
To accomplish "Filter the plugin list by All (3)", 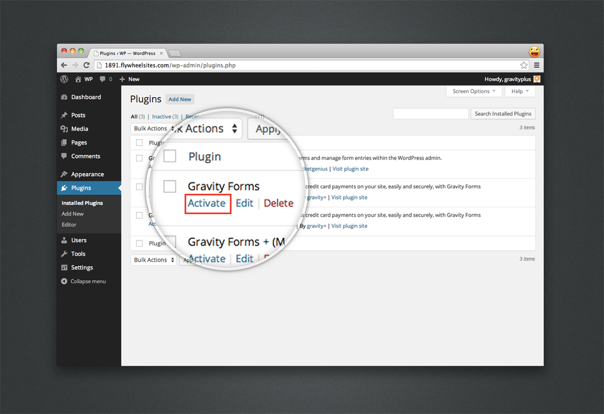I will [x=138, y=116].
